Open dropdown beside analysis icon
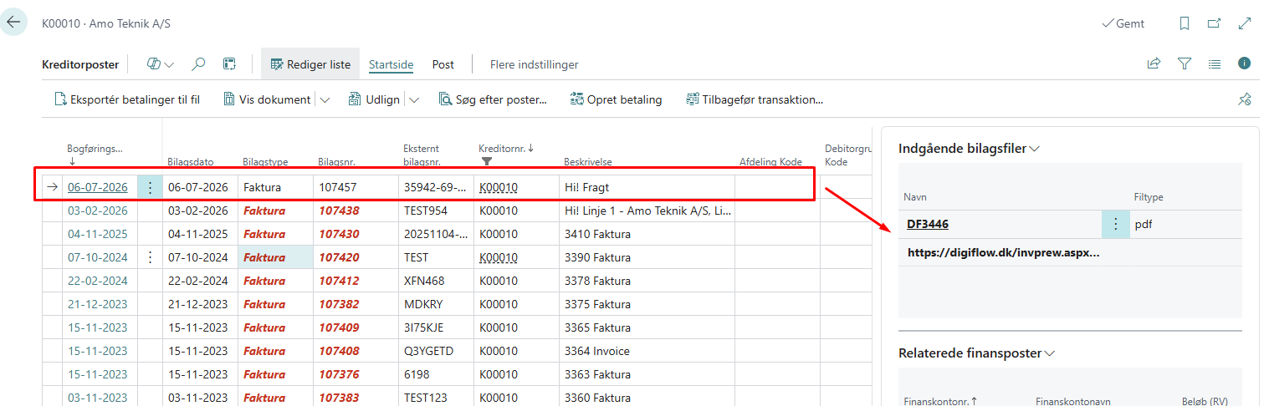Image resolution: width=1264 pixels, height=406 pixels. click(170, 64)
